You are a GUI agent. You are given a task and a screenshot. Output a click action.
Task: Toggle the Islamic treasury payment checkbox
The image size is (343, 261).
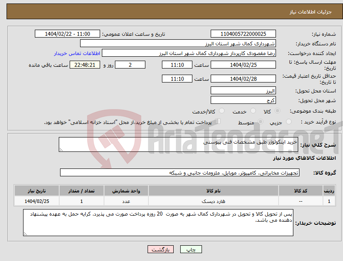click(218, 121)
